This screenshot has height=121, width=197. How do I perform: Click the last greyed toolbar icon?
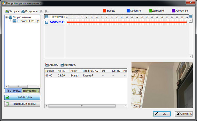click(47, 12)
